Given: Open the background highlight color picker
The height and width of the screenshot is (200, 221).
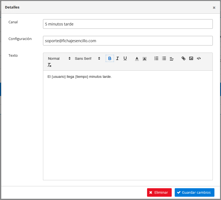Looking at the screenshot, I should pos(145,58).
